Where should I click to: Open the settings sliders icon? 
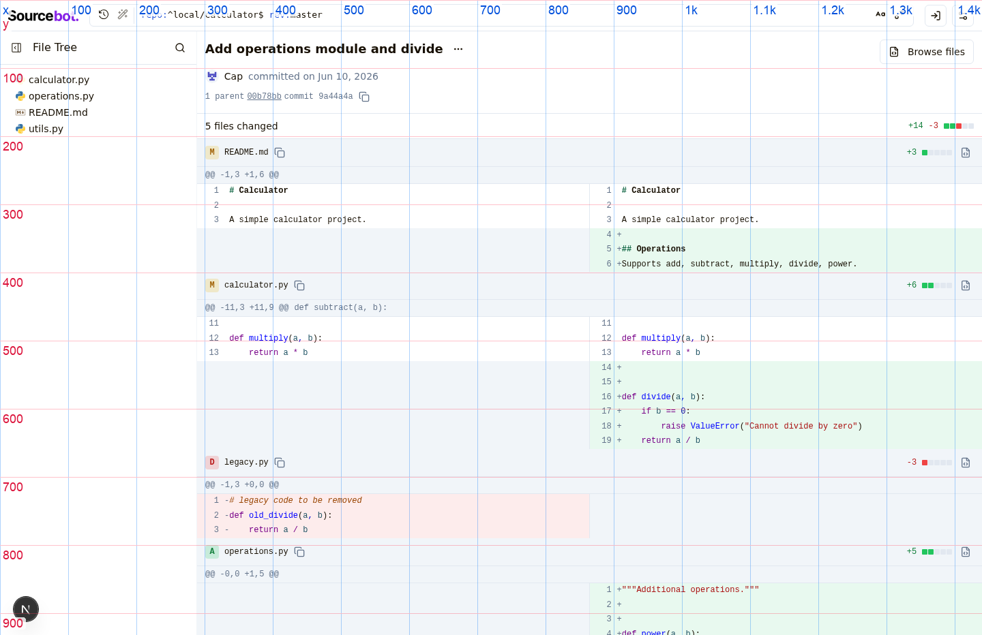(x=963, y=15)
